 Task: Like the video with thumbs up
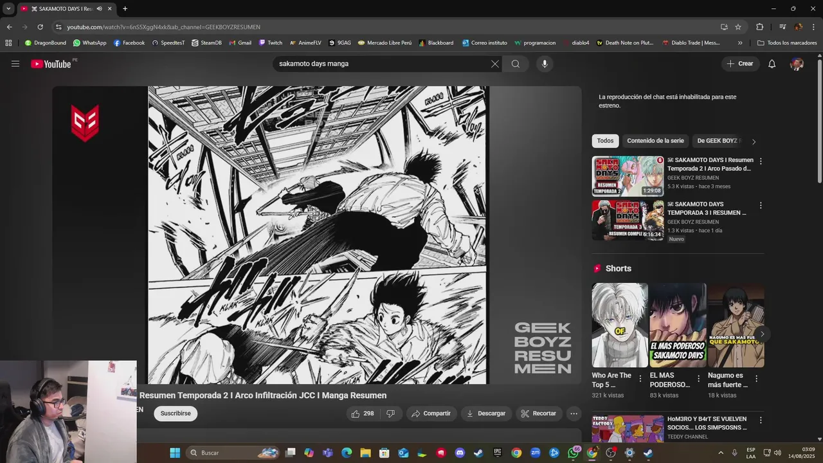tap(363, 413)
